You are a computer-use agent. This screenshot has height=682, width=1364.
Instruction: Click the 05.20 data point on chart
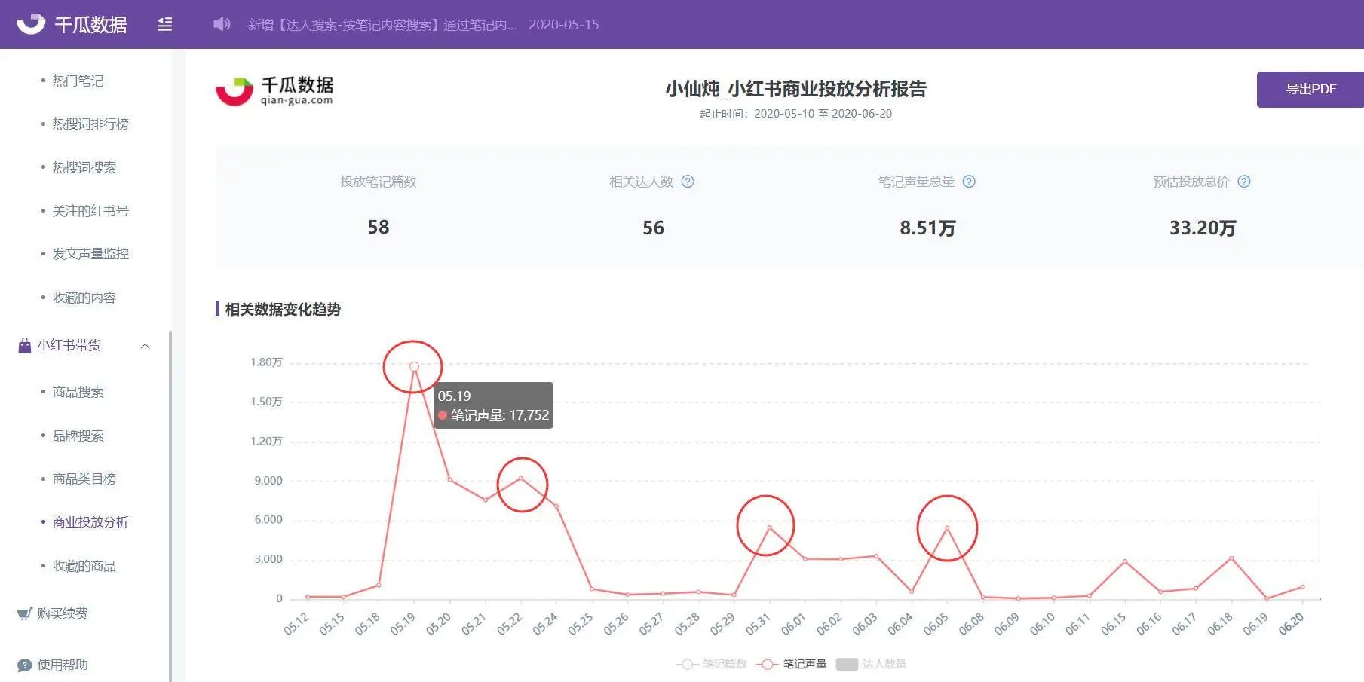pos(449,479)
